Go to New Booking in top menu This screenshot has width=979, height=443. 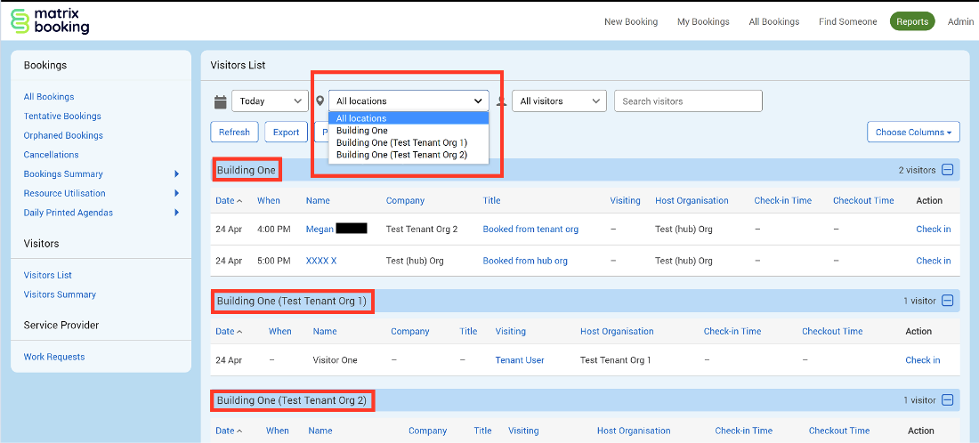(631, 21)
